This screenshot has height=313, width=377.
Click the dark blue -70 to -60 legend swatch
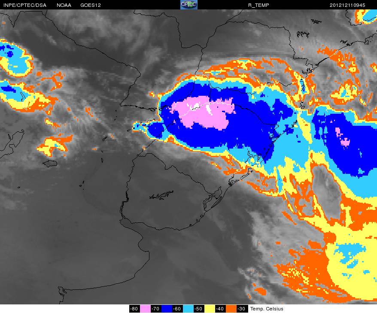167,309
